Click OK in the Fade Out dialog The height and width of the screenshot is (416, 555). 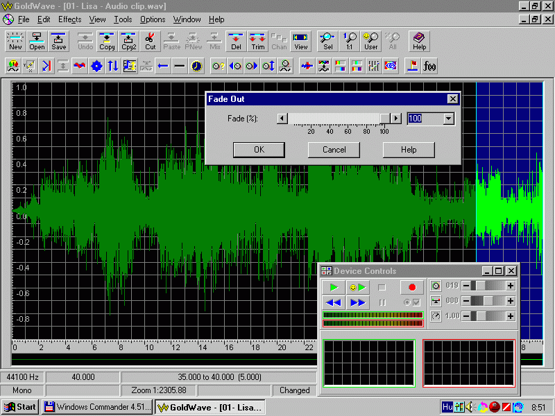pyautogui.click(x=259, y=150)
